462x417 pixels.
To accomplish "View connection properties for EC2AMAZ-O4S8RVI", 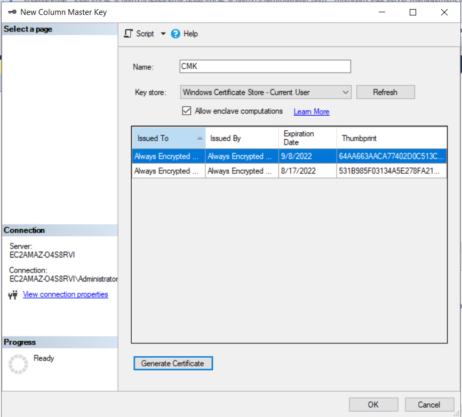I will pyautogui.click(x=65, y=294).
